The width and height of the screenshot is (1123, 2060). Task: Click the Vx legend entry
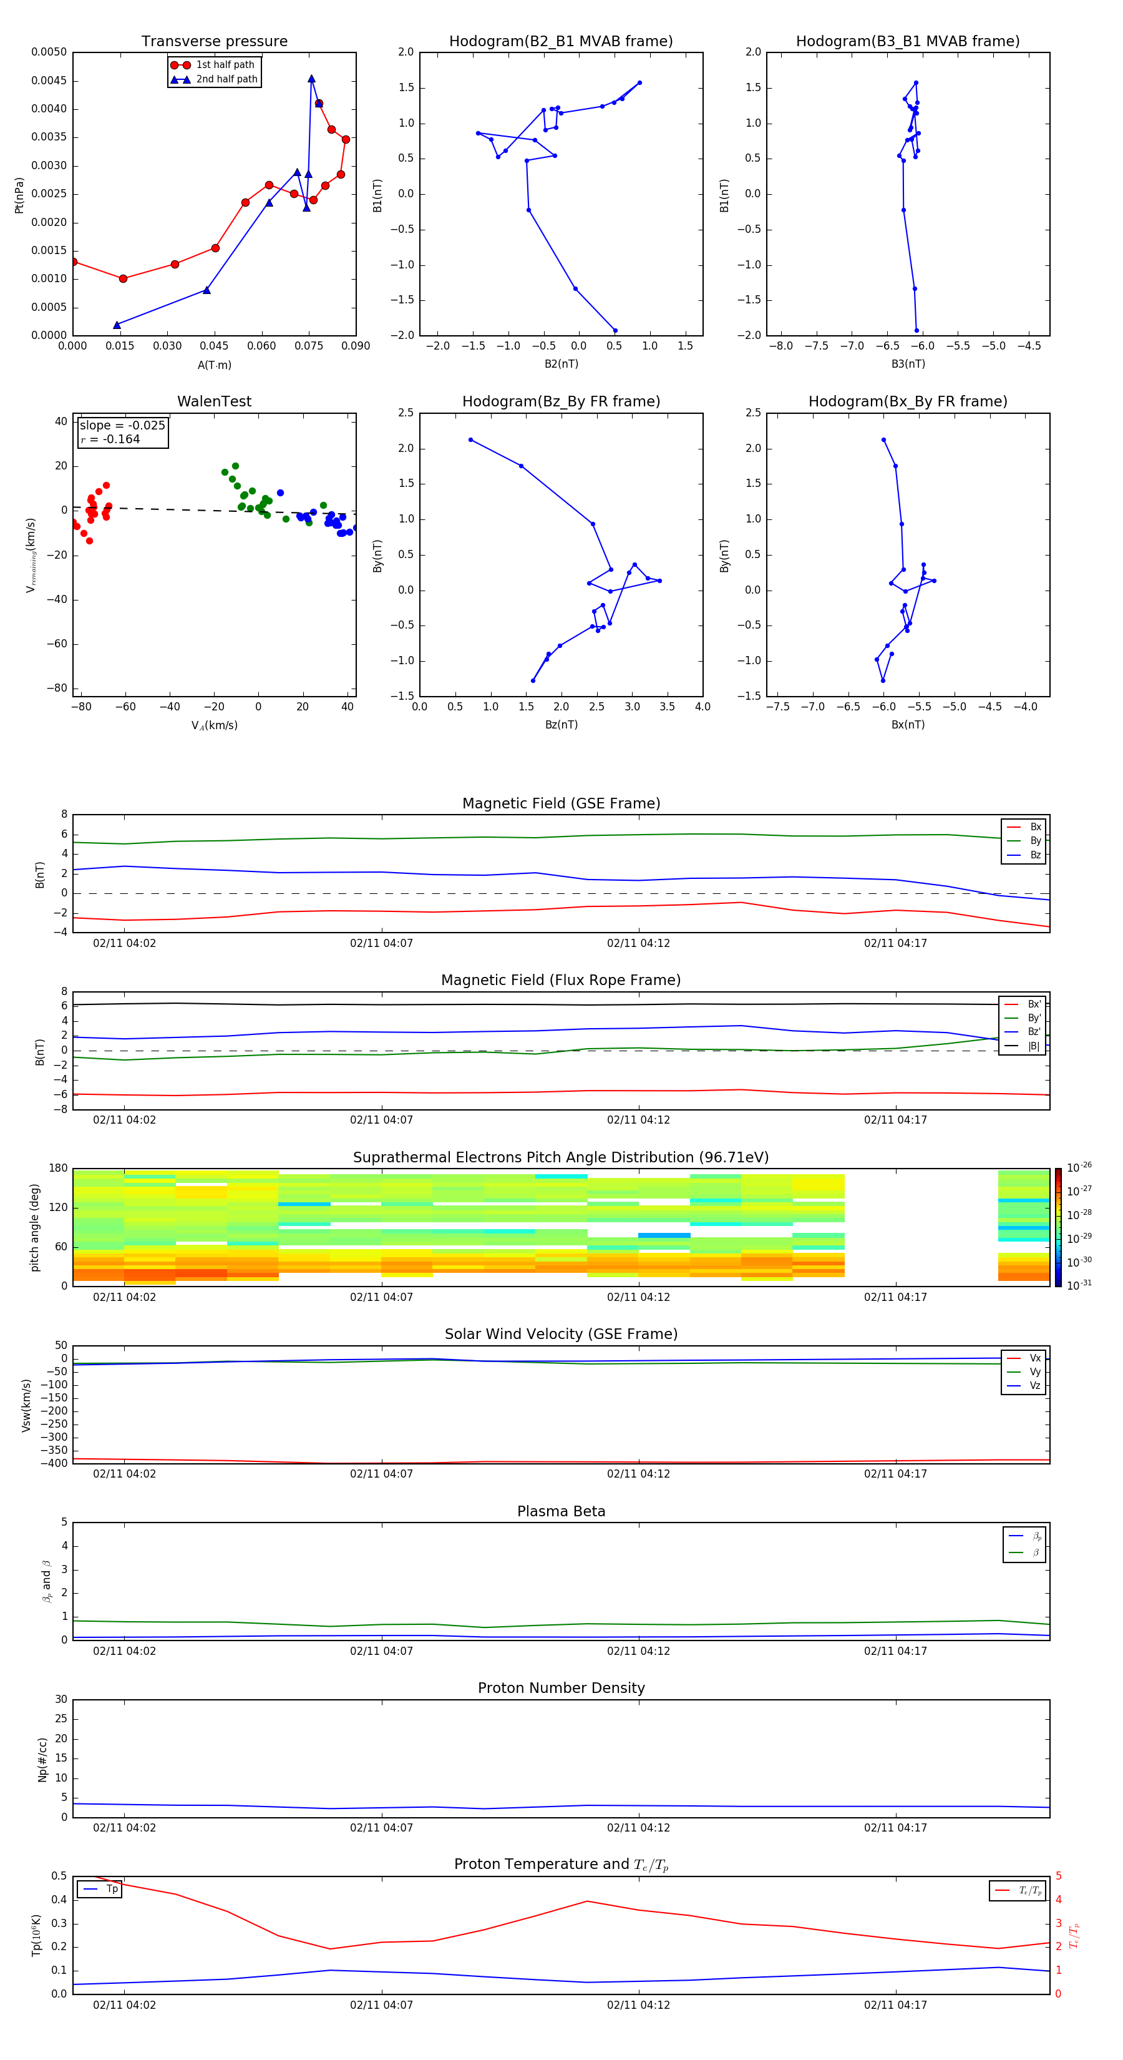coord(1024,1358)
